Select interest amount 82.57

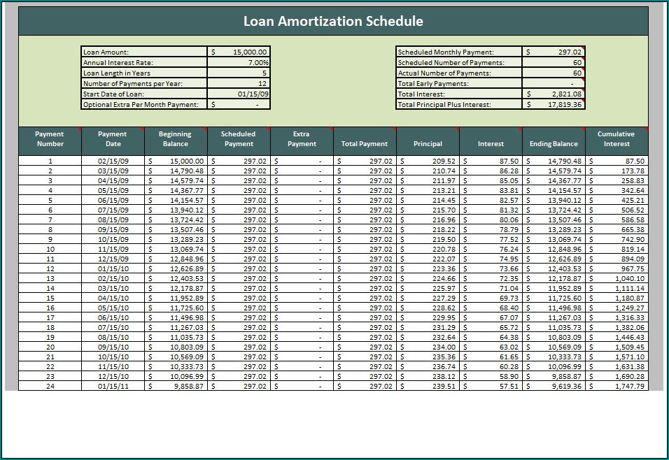point(491,201)
